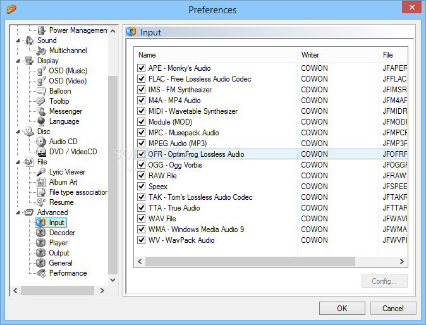The height and width of the screenshot is (325, 426).
Task: Click the Advanced category icon
Action: [29, 212]
